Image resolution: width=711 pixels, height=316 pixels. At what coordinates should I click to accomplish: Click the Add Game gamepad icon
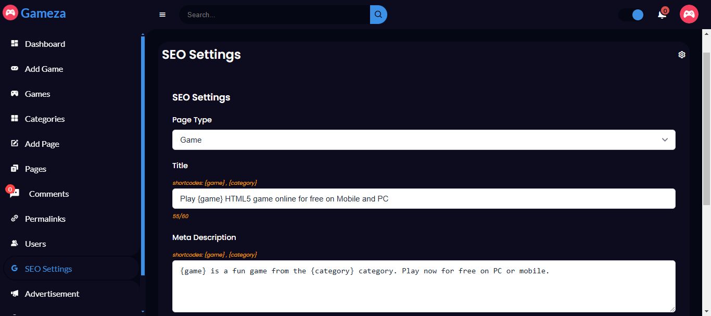[x=15, y=69]
